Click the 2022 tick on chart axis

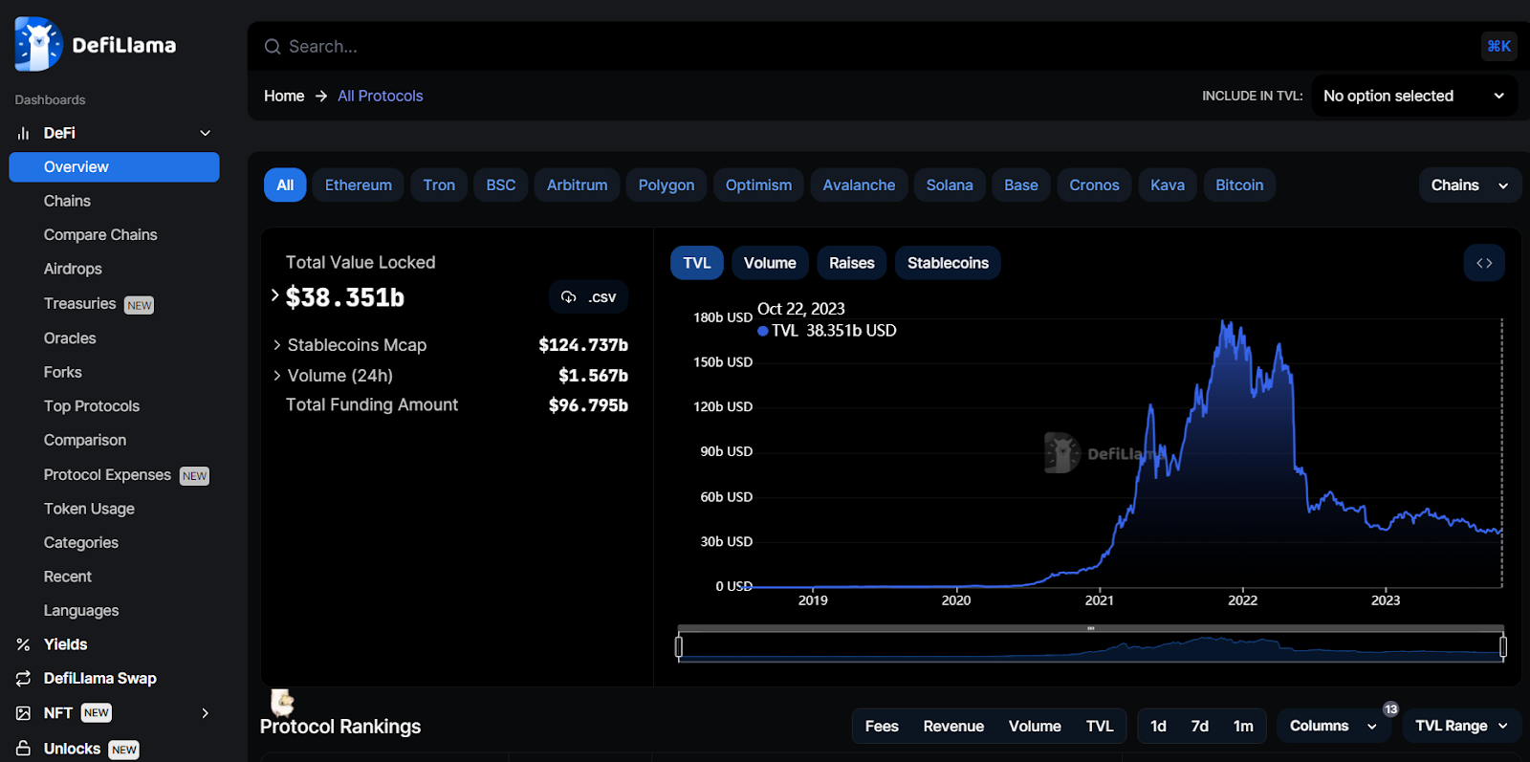pos(1242,600)
